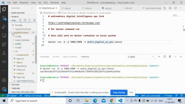Viewport: 185px width, 104px height.
Task: Maximize the terminal panel size
Action: pyautogui.click(x=175, y=57)
